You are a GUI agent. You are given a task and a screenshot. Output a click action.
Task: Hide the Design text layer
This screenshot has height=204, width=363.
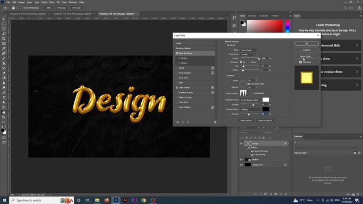(x=241, y=143)
